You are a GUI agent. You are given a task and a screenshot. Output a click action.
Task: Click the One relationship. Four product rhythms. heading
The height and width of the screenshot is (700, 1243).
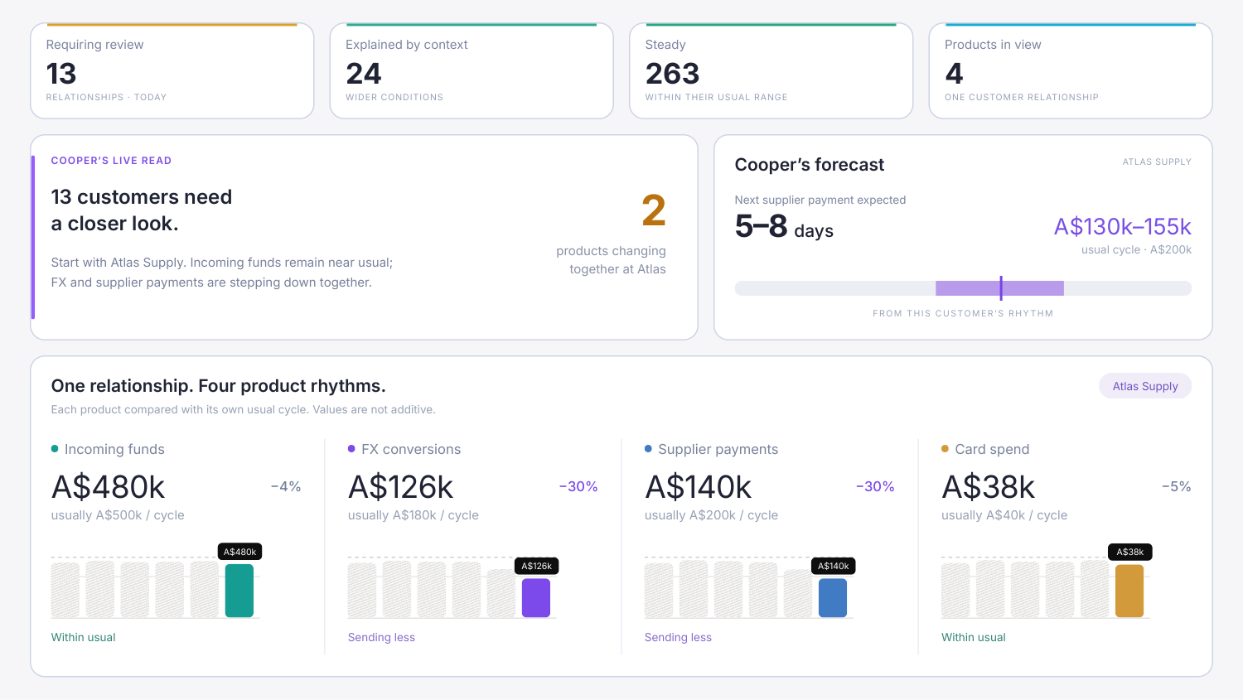[x=219, y=386]
